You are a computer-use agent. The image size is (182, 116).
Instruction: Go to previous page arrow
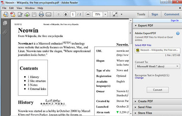pos(58,14)
